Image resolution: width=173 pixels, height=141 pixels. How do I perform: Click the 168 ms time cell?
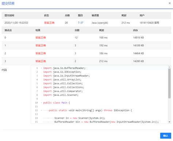click(x=103, y=38)
